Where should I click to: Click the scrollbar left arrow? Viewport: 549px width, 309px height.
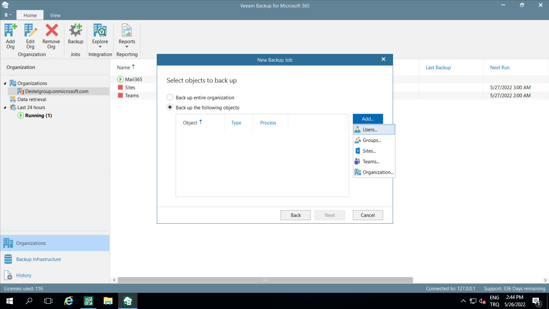coord(114,280)
